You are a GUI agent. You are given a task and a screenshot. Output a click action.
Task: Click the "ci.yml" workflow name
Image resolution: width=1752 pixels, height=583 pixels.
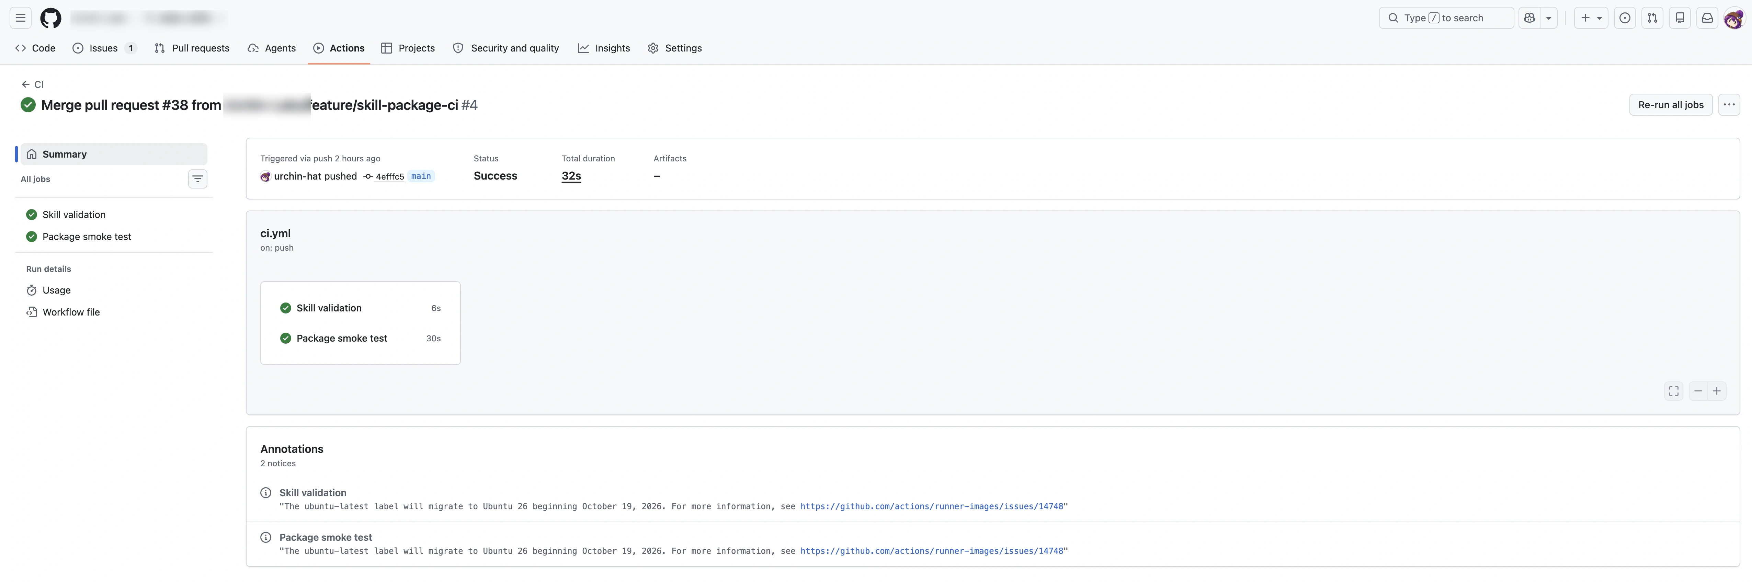(275, 233)
